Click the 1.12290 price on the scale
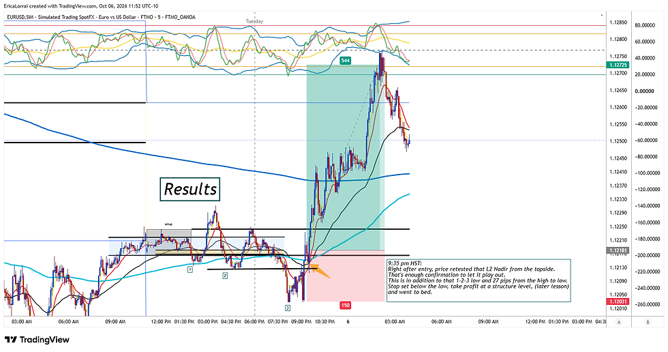The width and height of the screenshot is (668, 352). pos(618,213)
